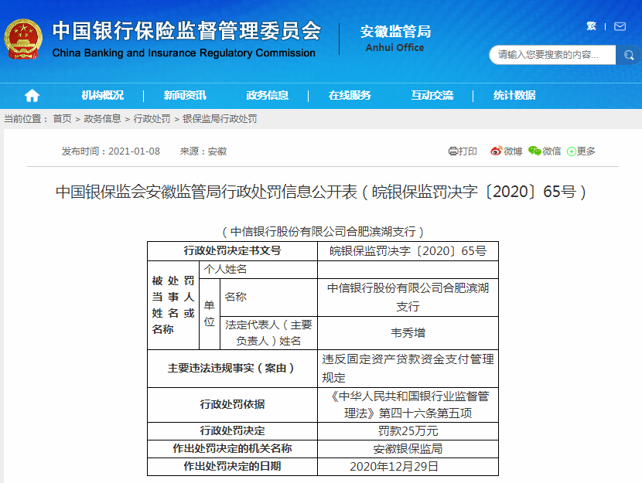The height and width of the screenshot is (483, 642).
Task: Open the 在线服务 menu
Action: (350, 95)
